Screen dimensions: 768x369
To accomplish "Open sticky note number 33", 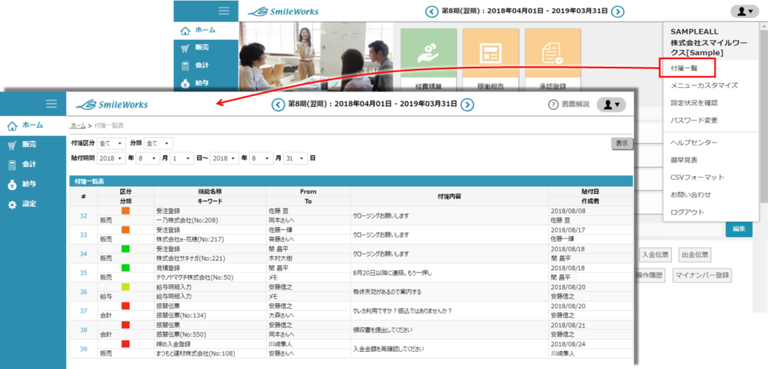I will 83,235.
